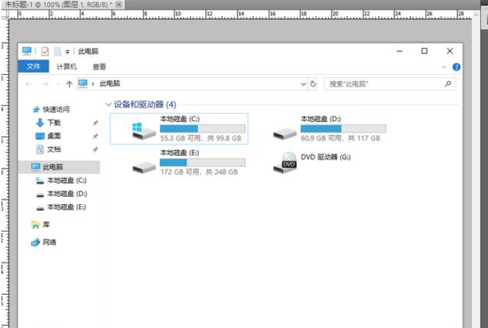Select the 本地磁盘 (E:) drive icon
Viewport: 488px width, 328px height.
click(x=144, y=167)
